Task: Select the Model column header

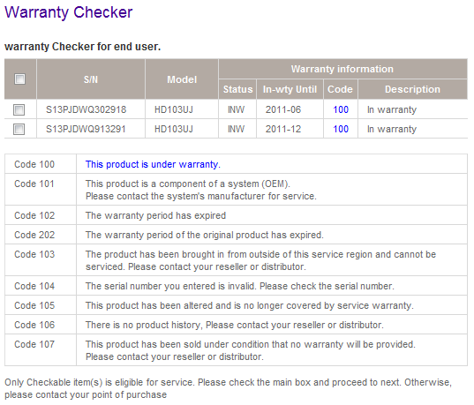Action: pyautogui.click(x=182, y=79)
